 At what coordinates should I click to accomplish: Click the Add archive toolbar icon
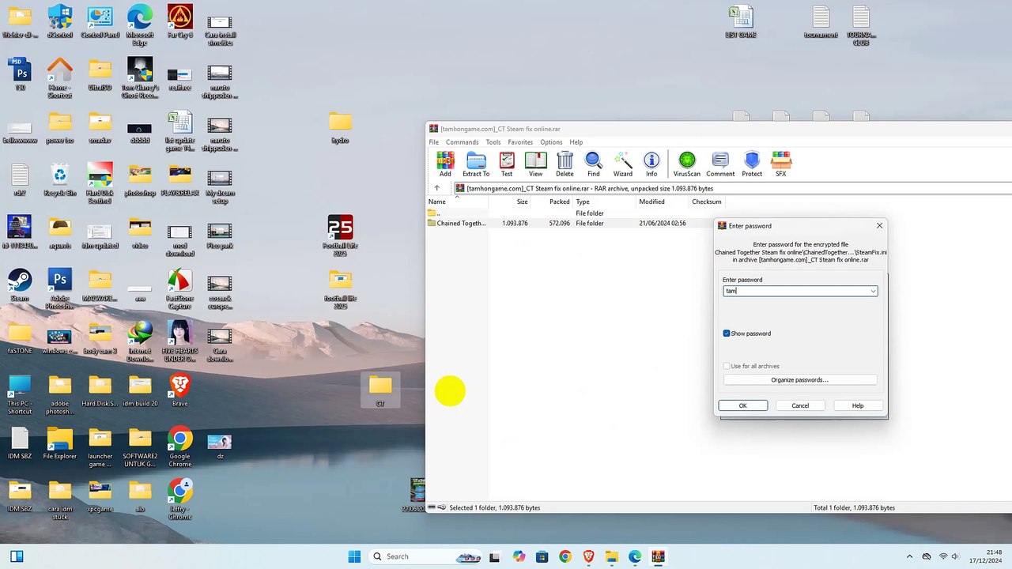pos(445,164)
